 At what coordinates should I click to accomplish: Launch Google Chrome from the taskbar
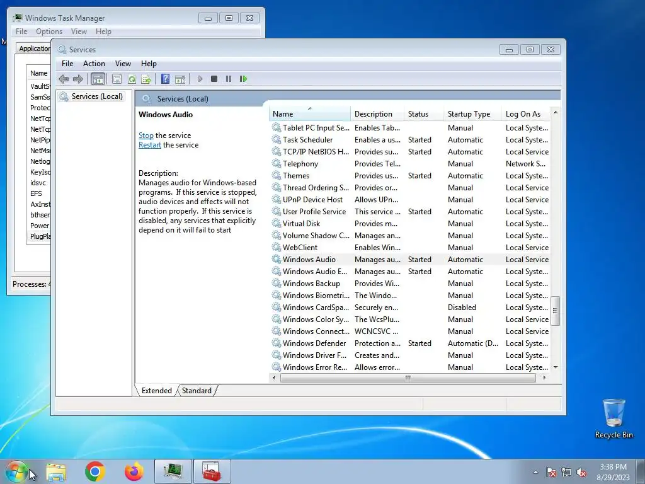[95, 471]
